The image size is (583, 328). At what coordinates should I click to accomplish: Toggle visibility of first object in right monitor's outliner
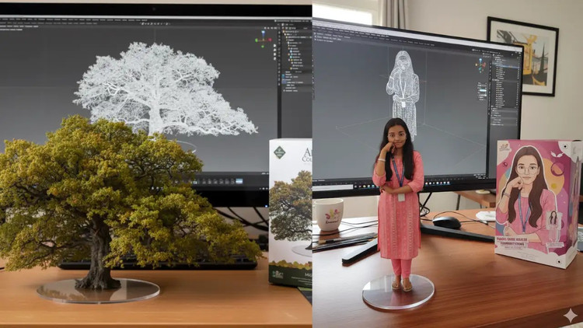pos(517,64)
